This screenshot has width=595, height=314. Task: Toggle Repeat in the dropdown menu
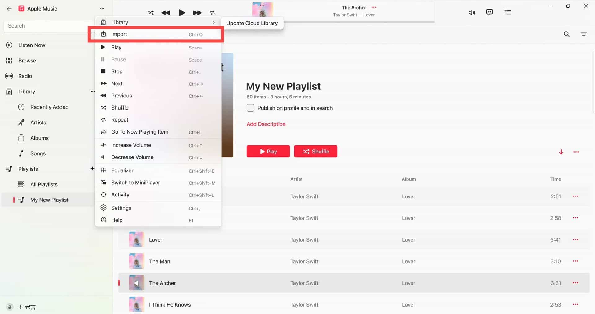[158, 120]
